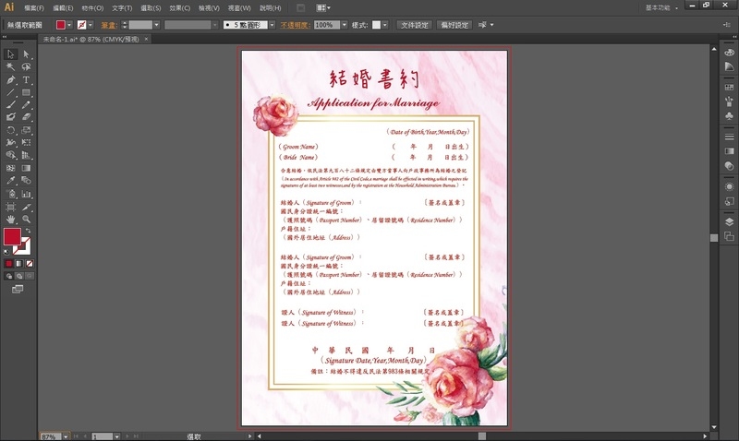Select the Pencil tool
This screenshot has height=441, width=739.
tap(27, 104)
